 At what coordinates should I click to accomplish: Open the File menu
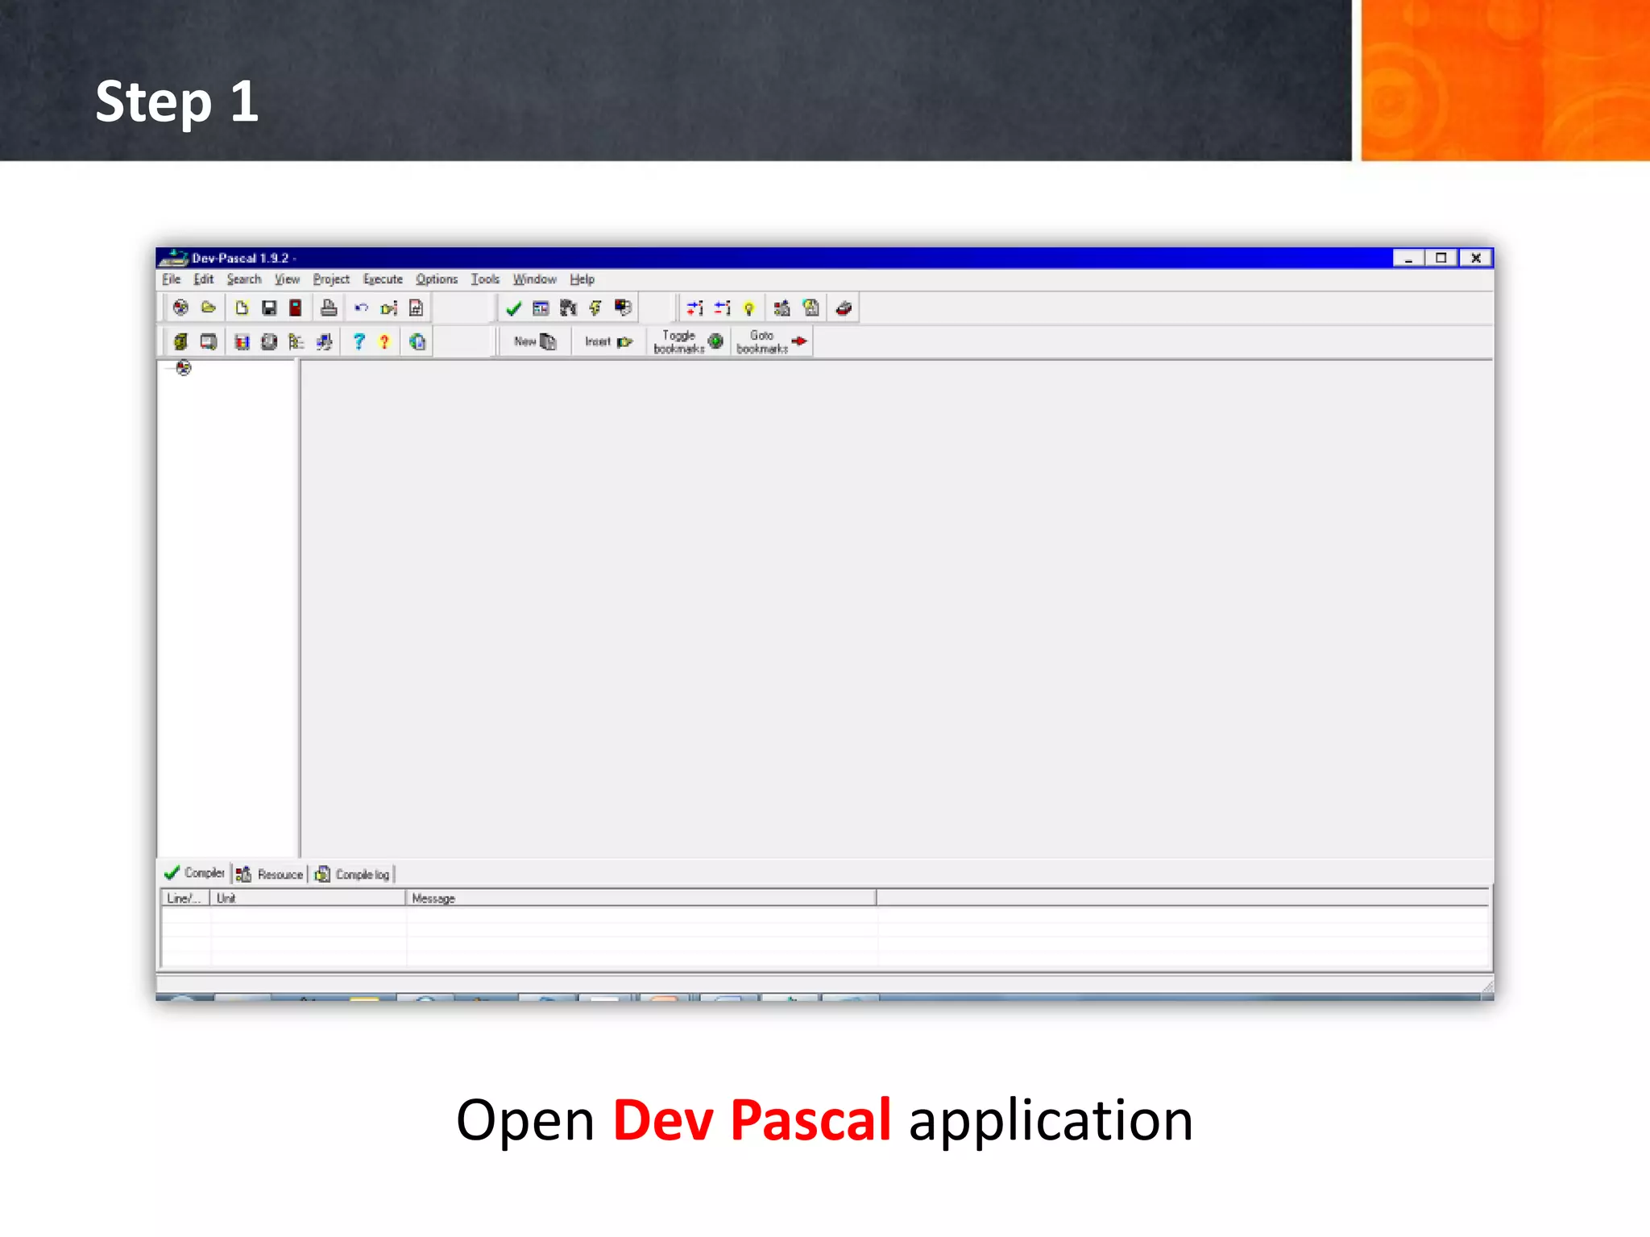coord(172,279)
